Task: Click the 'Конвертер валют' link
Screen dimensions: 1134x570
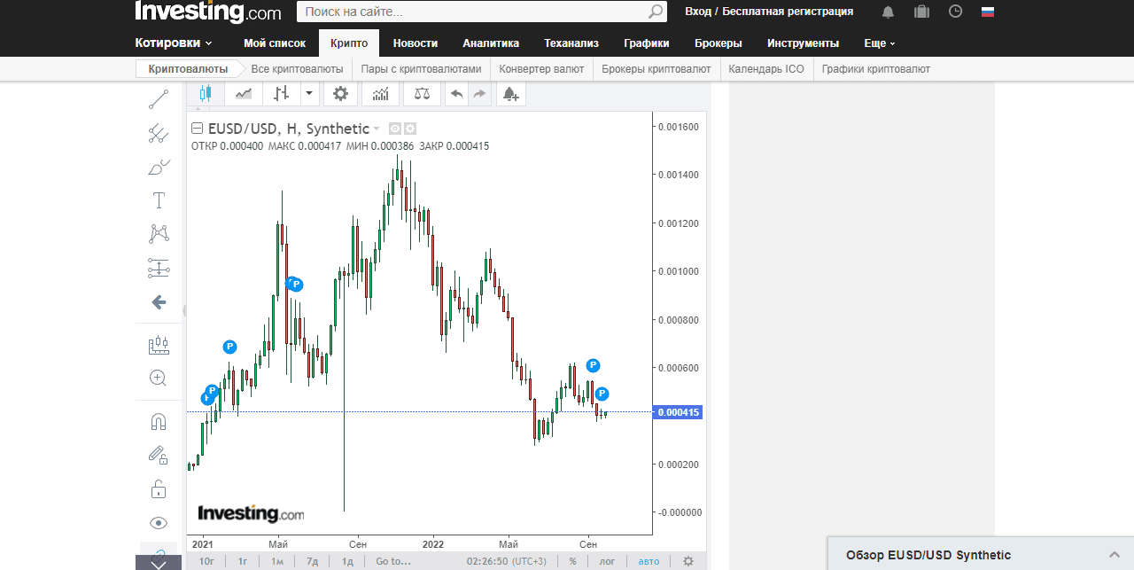Action: [541, 69]
